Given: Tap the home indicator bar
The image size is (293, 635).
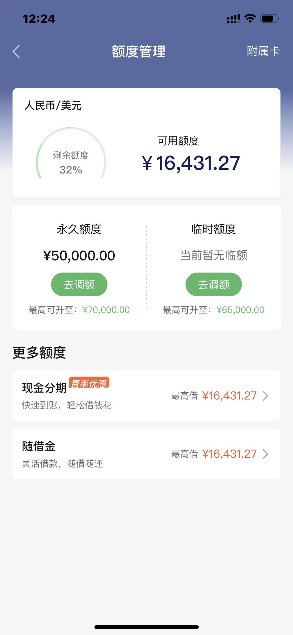Looking at the screenshot, I should pyautogui.click(x=147, y=627).
